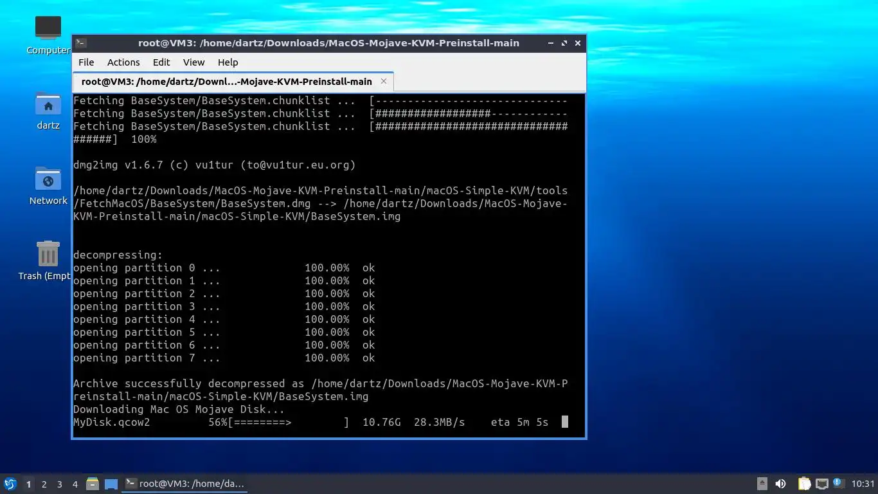This screenshot has width=878, height=494.
Task: Close the terminal tab with its X
Action: pyautogui.click(x=384, y=81)
